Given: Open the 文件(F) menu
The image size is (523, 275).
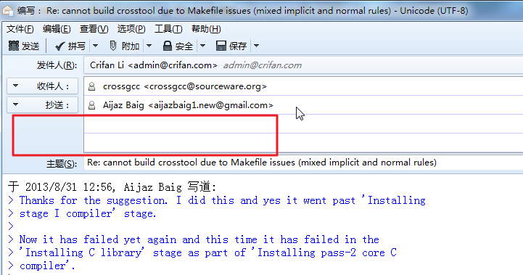Looking at the screenshot, I should point(20,29).
